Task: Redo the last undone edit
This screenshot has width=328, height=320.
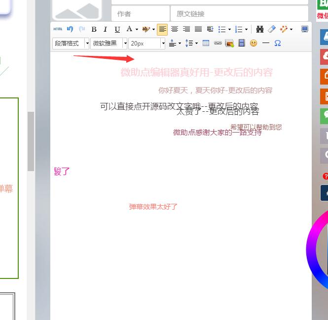Action: [x=82, y=29]
